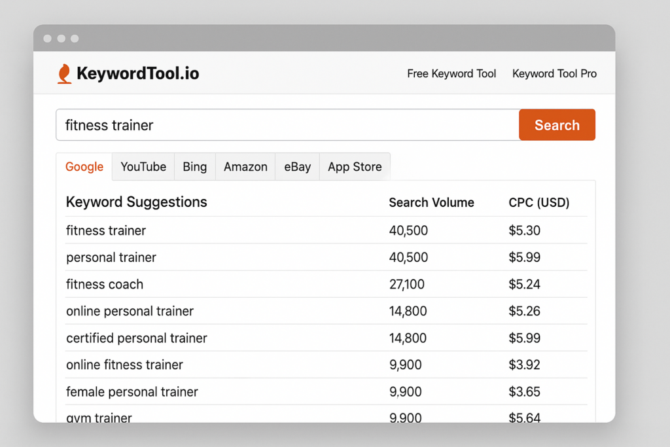Switch to the YouTube tab
This screenshot has width=670, height=447.
[143, 167]
